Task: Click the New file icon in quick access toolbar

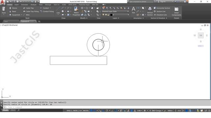Action: [8, 2]
